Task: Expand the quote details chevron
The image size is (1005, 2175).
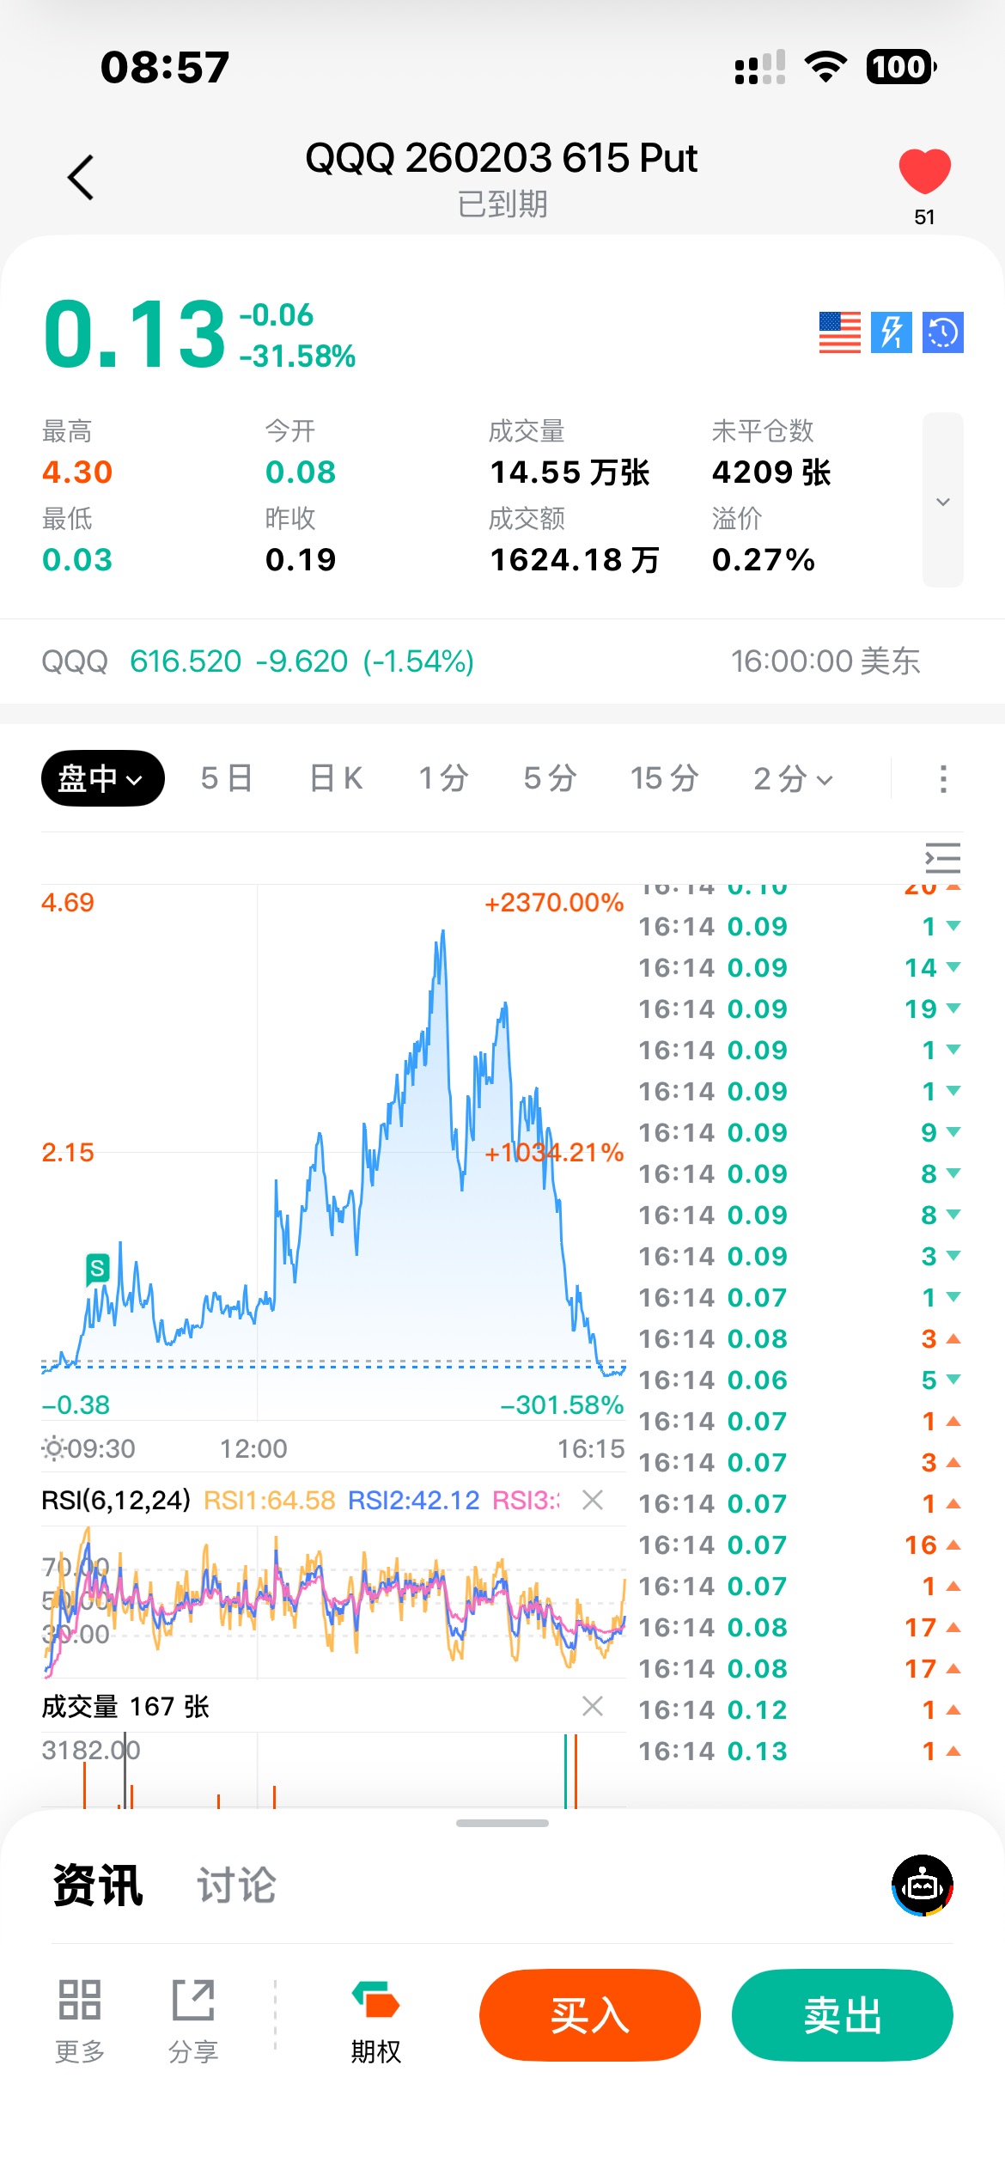Action: pyautogui.click(x=942, y=501)
